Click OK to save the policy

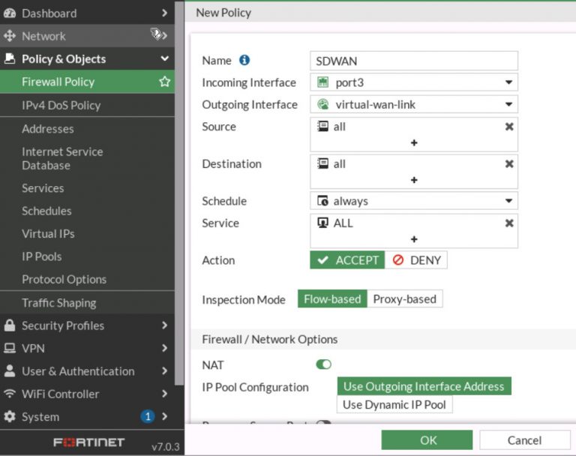click(427, 439)
